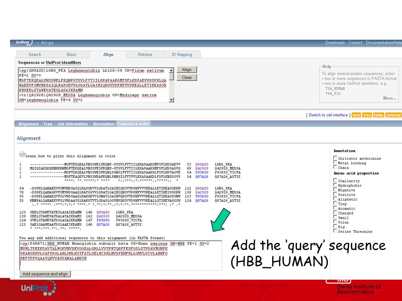Click inside the sequences input textarea
The width and height of the screenshot is (402, 301).
93,85
